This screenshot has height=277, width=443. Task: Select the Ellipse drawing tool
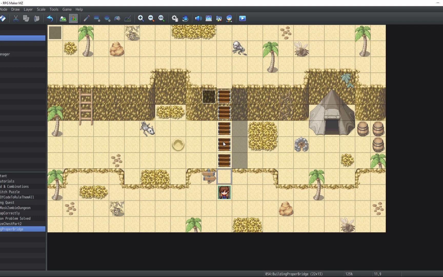pyautogui.click(x=107, y=18)
